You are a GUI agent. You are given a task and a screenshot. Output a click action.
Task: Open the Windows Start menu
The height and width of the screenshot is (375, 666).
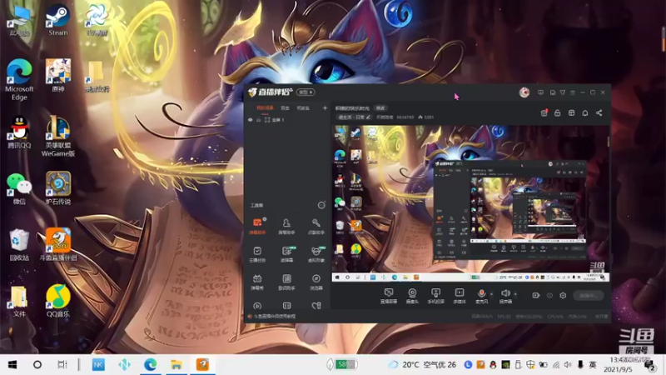(12, 364)
